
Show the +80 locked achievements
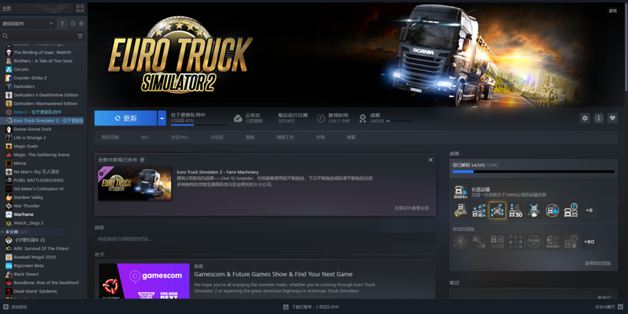coord(589,242)
